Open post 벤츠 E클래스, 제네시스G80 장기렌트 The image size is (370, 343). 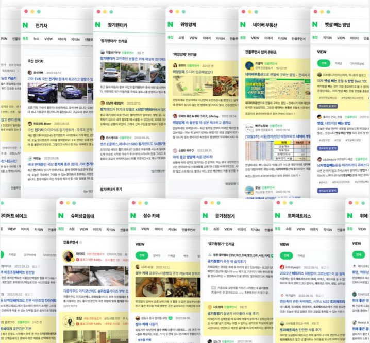click(133, 144)
